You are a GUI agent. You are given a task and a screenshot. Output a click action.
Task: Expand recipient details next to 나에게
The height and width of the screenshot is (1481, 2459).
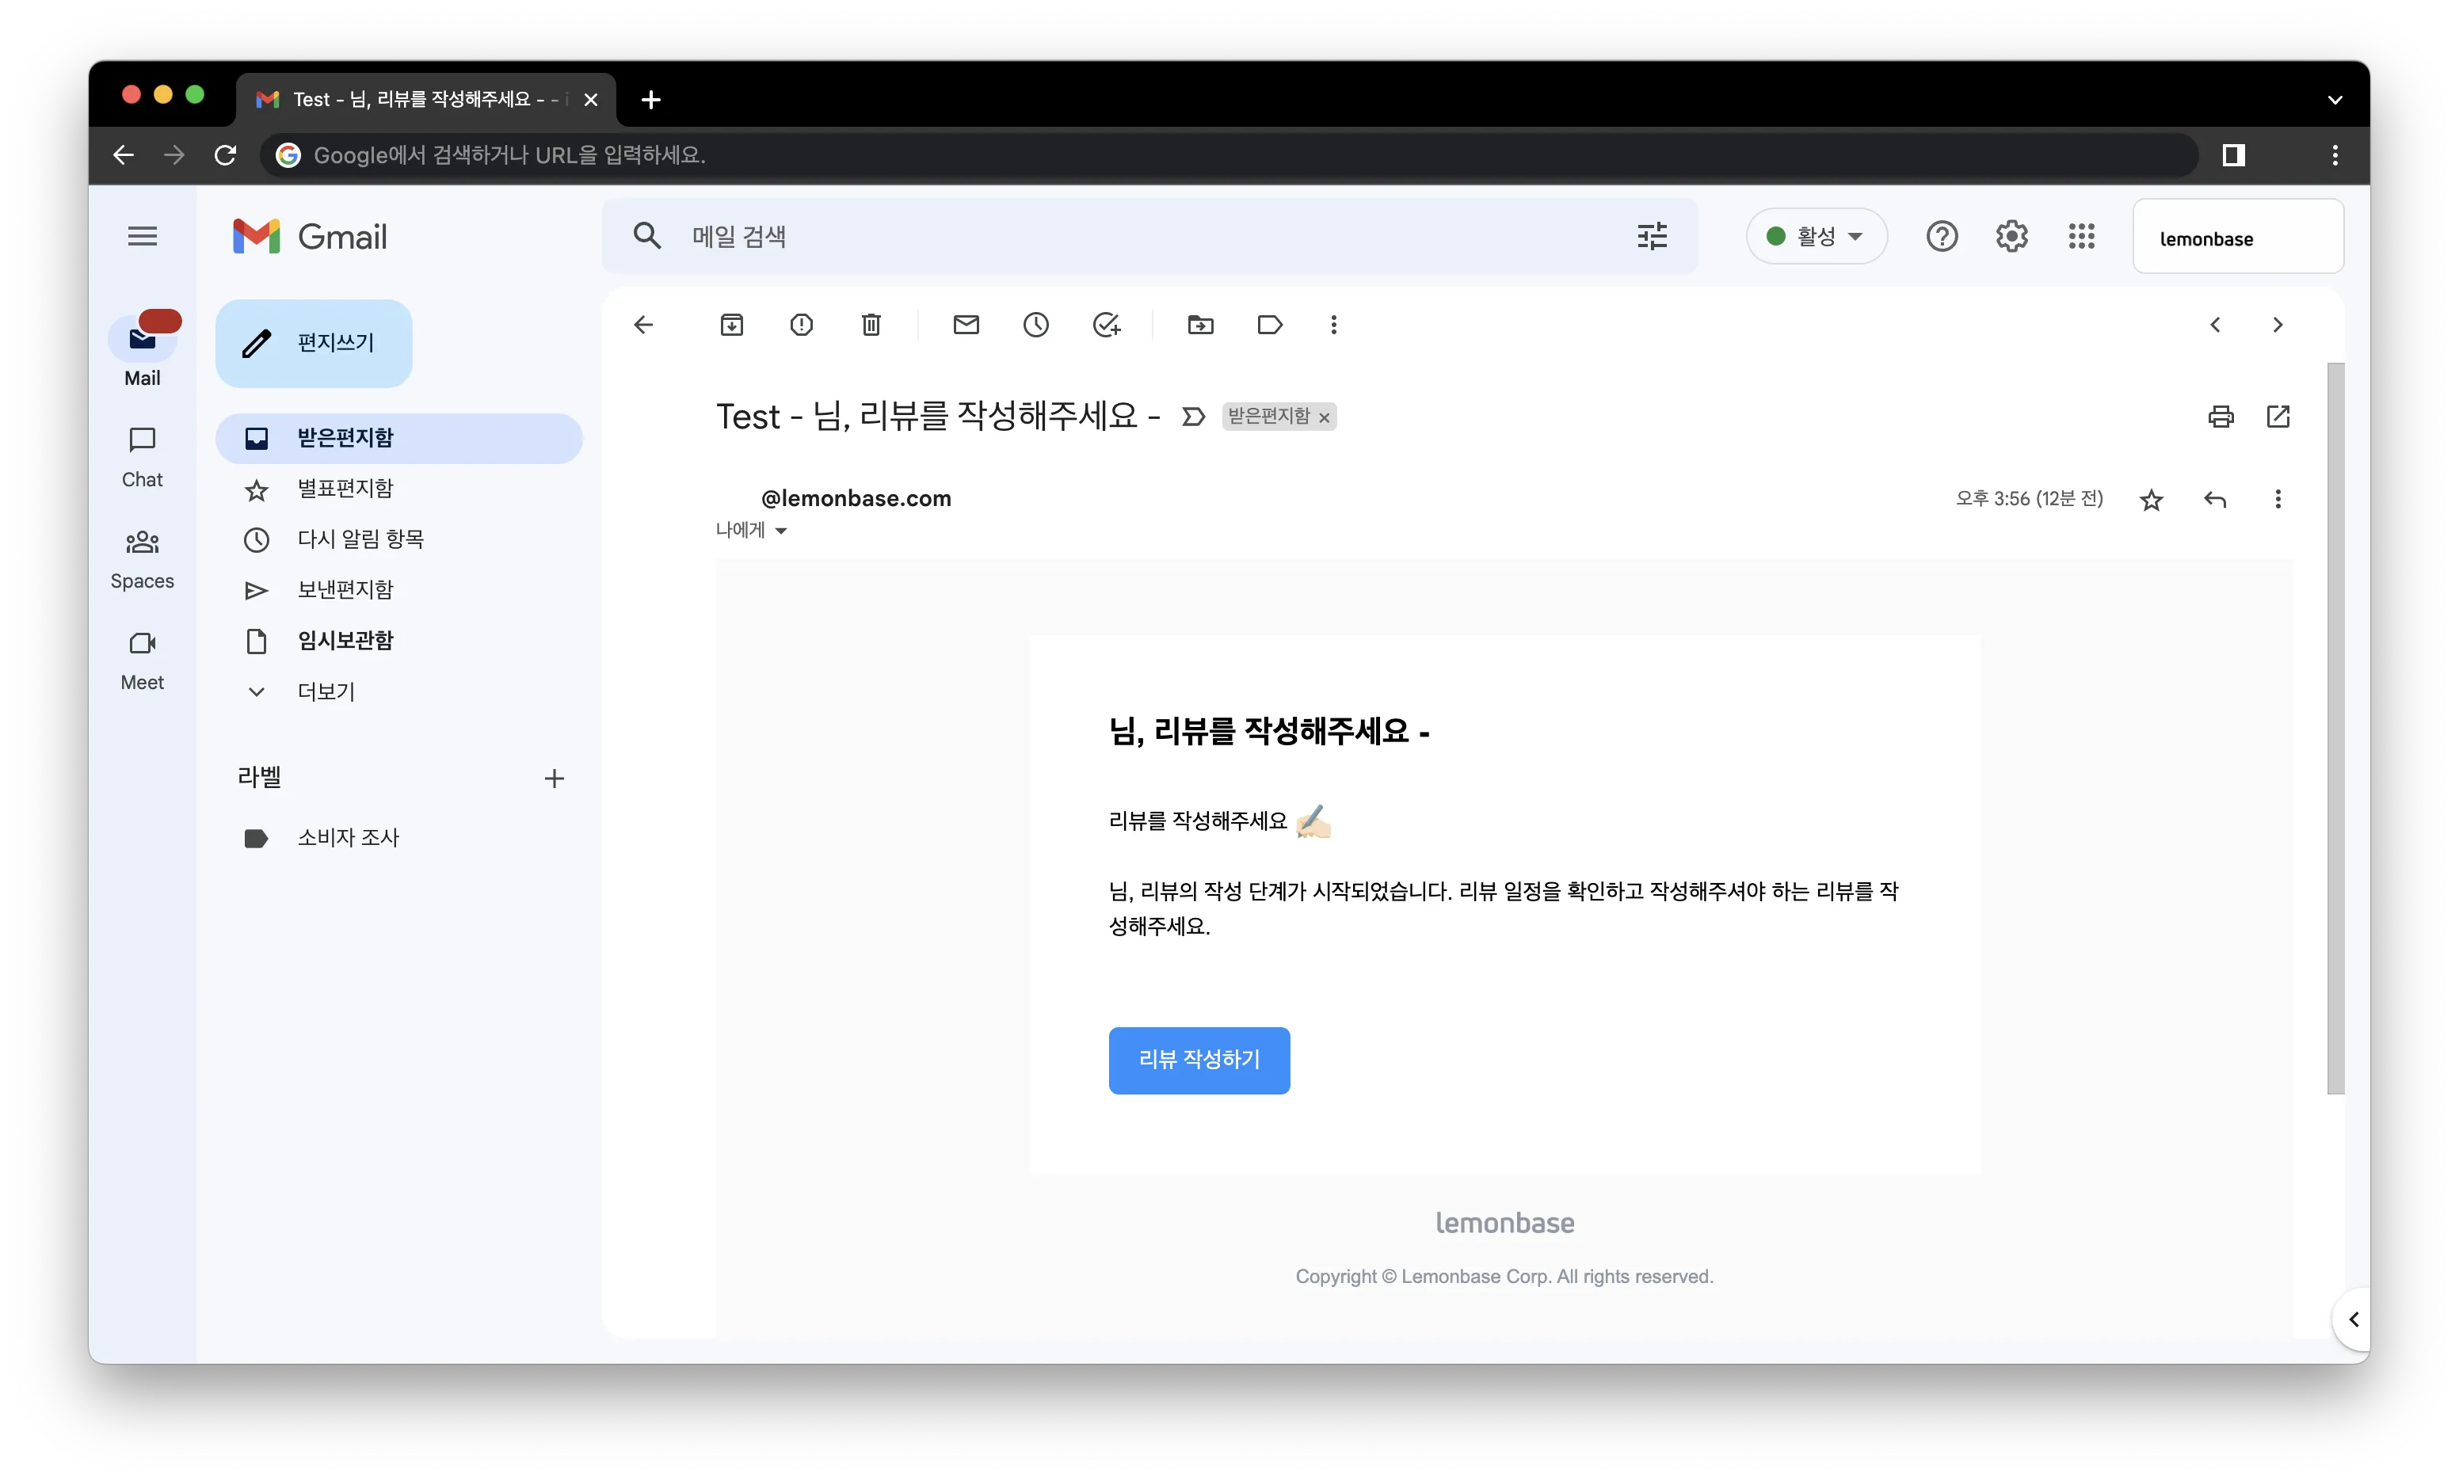[780, 531]
